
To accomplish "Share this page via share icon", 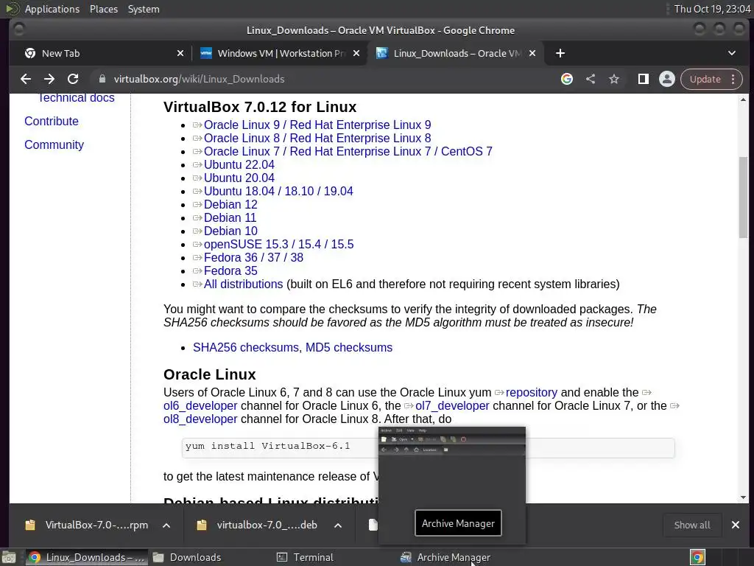I will coord(591,79).
